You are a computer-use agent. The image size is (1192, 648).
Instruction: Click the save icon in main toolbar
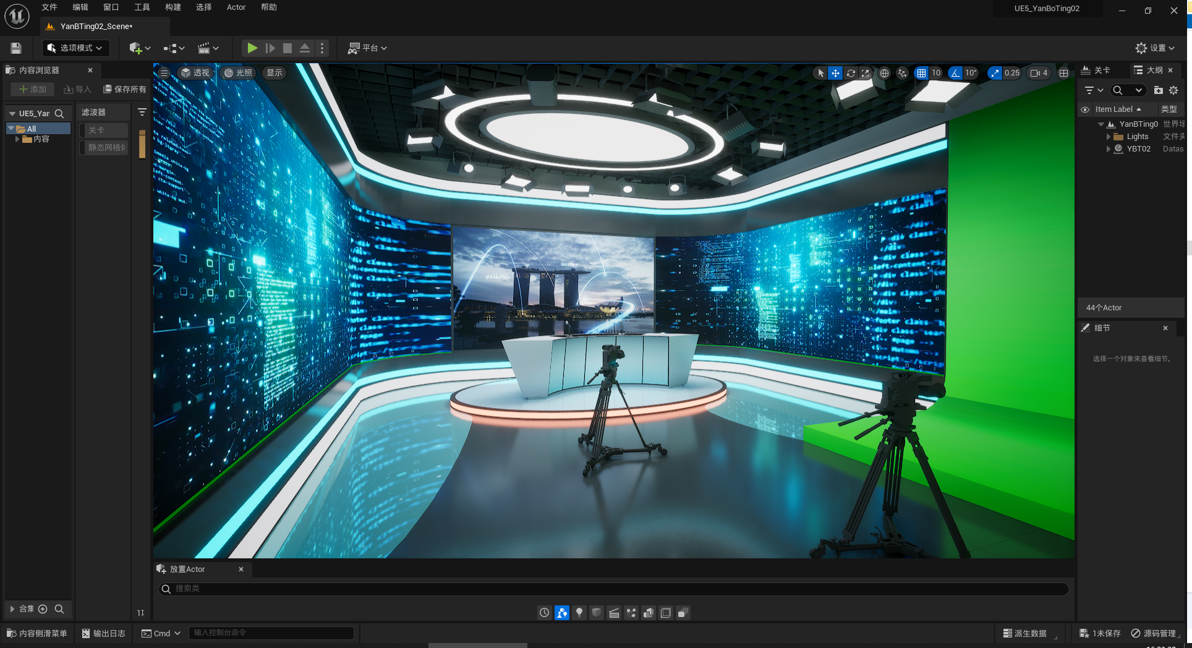coord(16,48)
